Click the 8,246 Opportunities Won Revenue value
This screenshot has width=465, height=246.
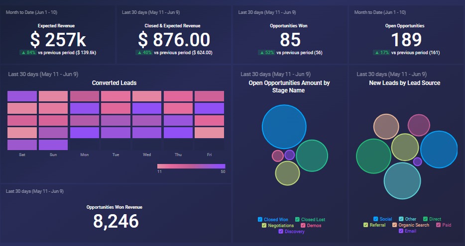pos(116,221)
